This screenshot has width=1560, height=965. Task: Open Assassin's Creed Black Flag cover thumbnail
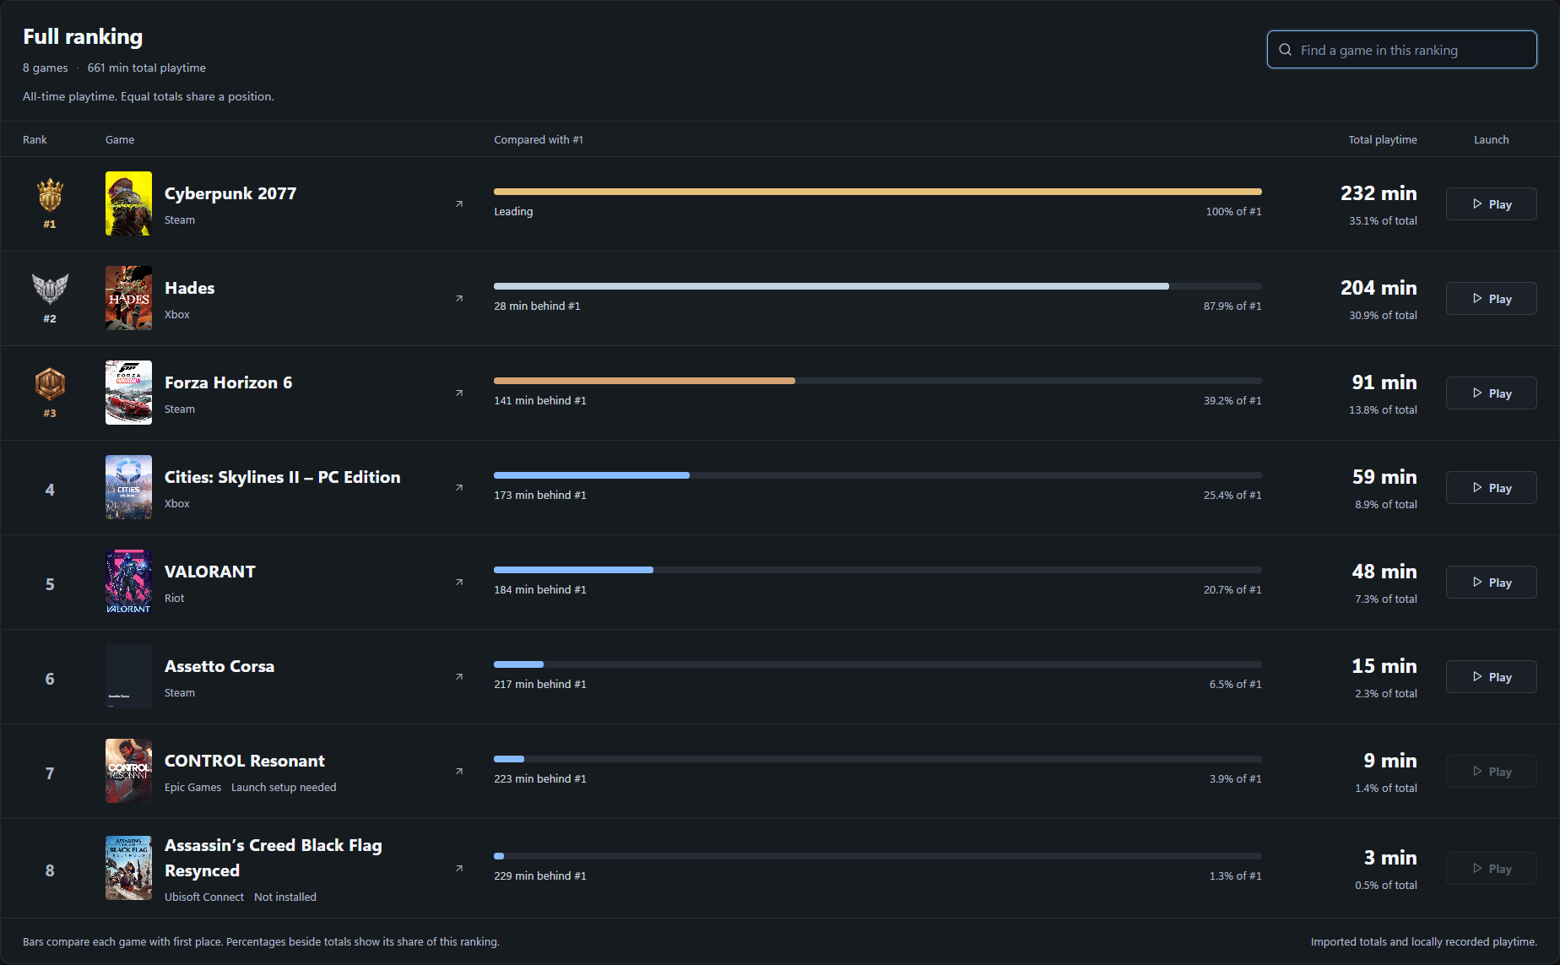point(128,868)
